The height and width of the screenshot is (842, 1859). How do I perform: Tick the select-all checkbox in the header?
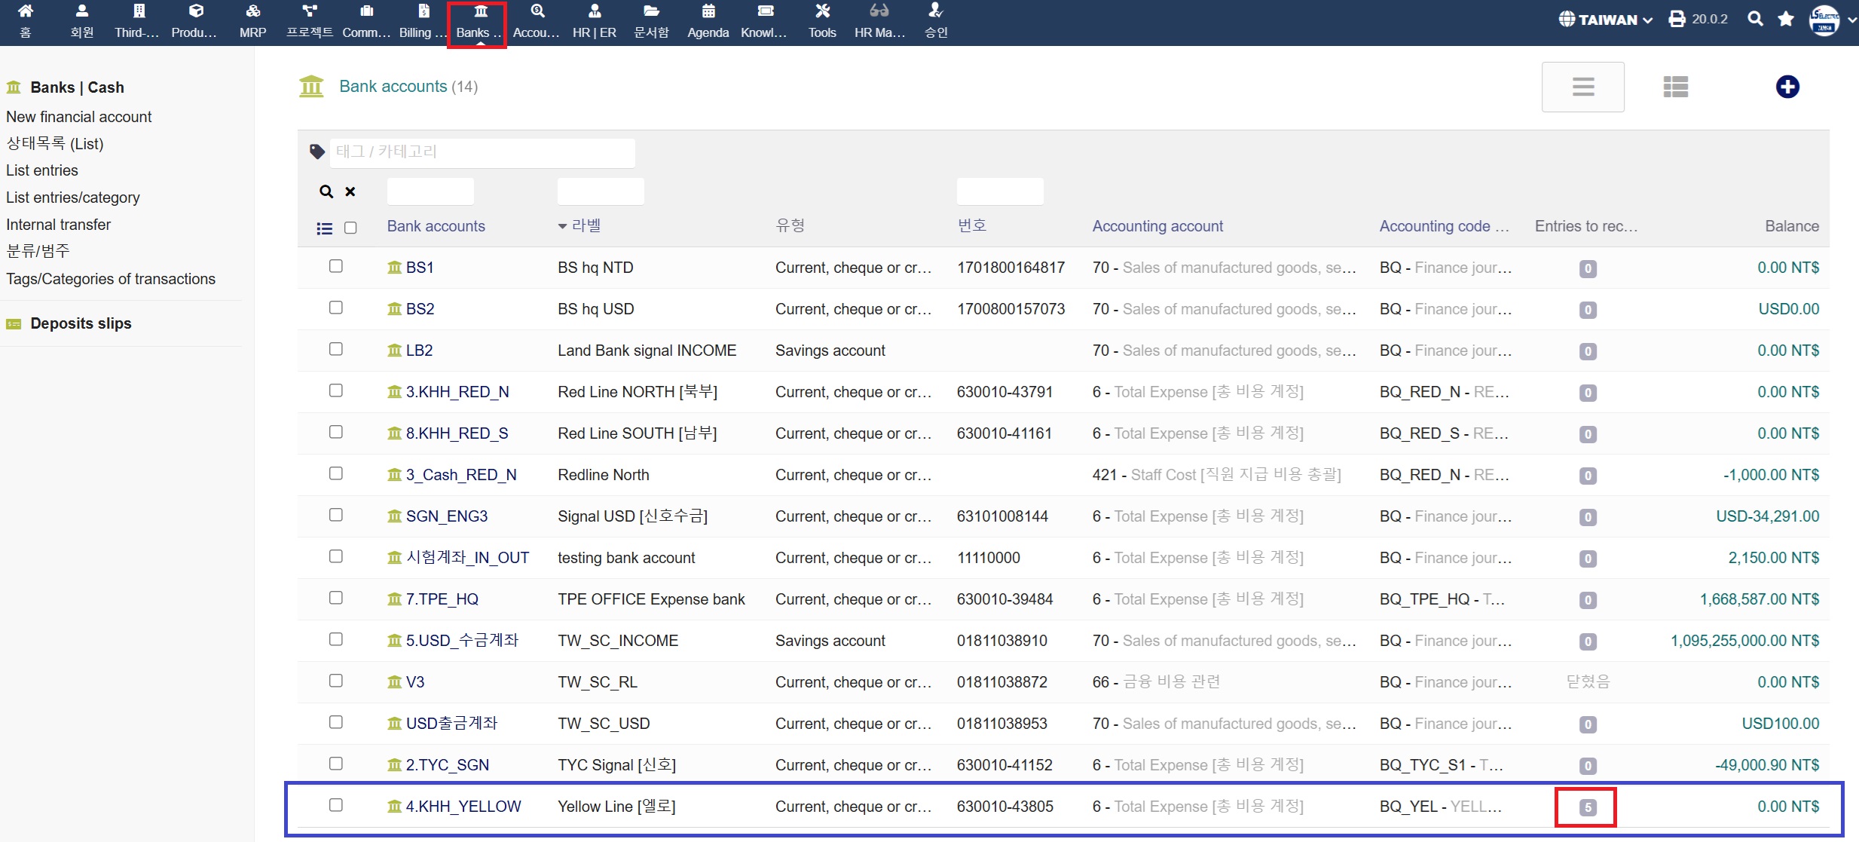point(350,228)
